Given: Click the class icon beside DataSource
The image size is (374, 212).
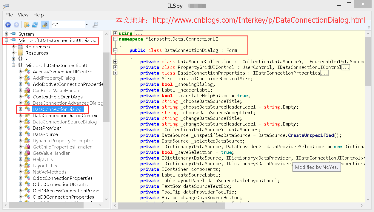Looking at the screenshot, I should pos(27,134).
